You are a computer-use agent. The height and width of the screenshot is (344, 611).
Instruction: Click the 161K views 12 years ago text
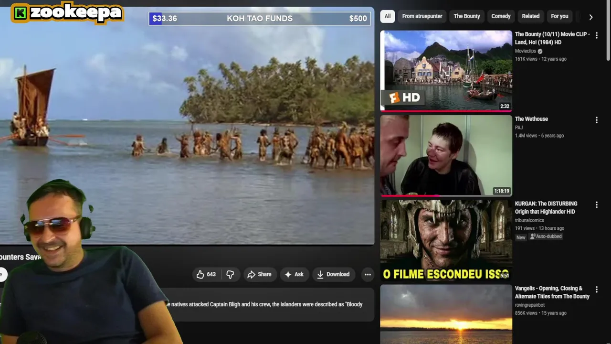541,59
